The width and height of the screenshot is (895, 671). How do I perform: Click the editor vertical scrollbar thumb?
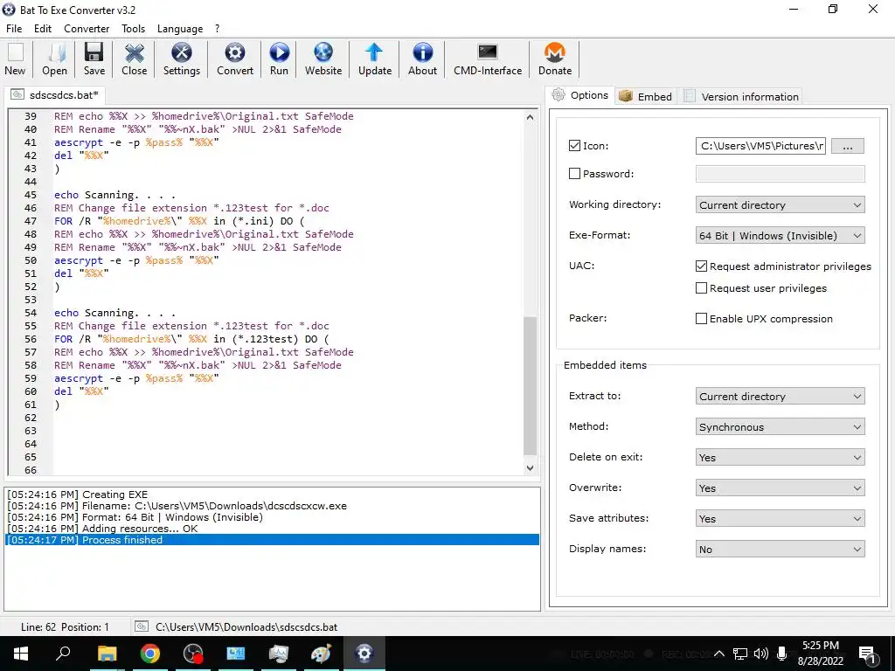531,385
